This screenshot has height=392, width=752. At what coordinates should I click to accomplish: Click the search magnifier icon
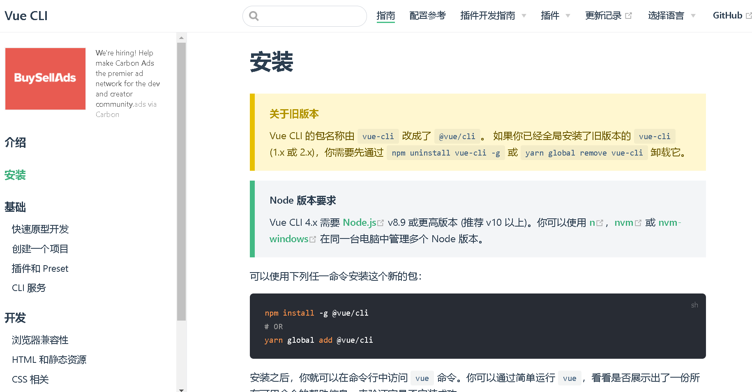[x=254, y=16]
